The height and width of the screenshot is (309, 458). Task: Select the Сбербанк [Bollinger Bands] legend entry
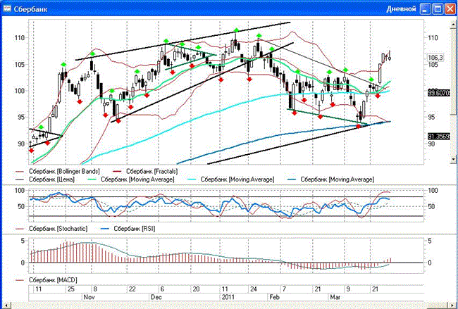58,171
